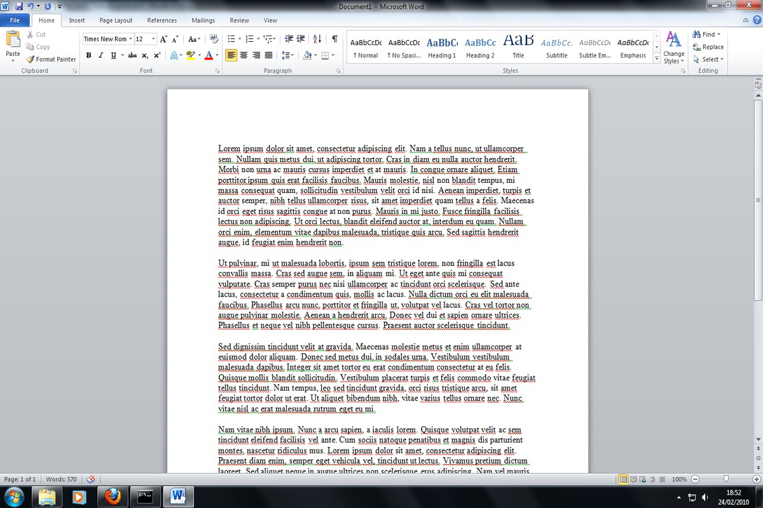Viewport: 763px width, 508px height.
Task: Toggle Align Text Right
Action: tap(256, 55)
